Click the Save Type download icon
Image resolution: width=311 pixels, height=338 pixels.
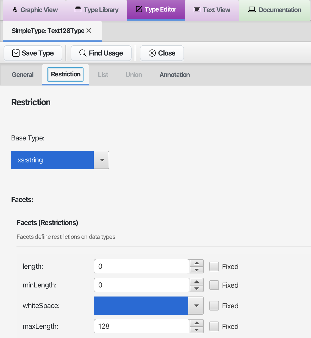pyautogui.click(x=16, y=53)
